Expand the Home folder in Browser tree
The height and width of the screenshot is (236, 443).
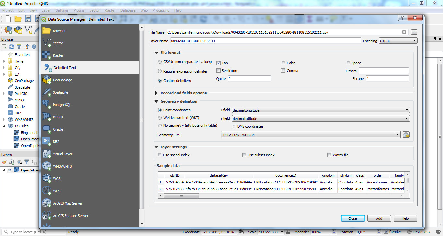4,61
